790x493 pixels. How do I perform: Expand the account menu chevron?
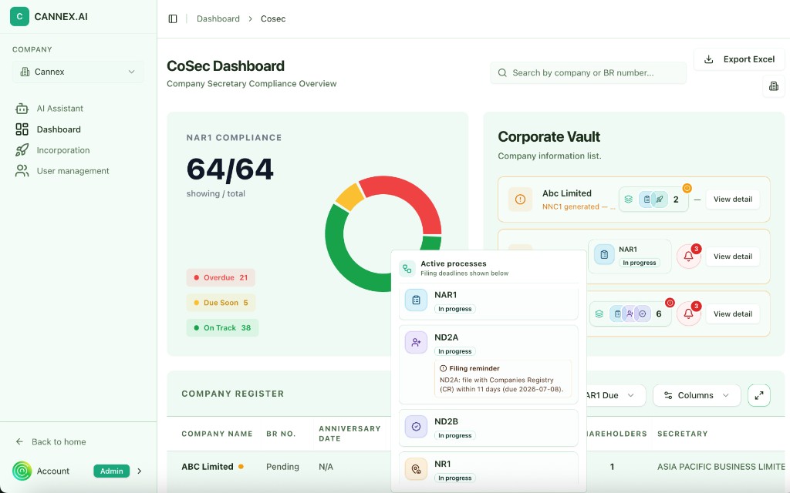(x=140, y=471)
